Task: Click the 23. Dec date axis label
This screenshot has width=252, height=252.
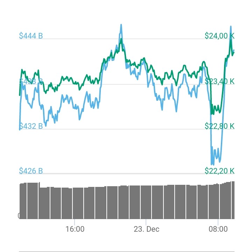Action: pos(146,229)
